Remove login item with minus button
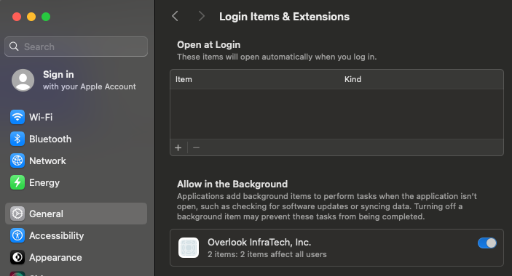This screenshot has width=512, height=276. 196,147
